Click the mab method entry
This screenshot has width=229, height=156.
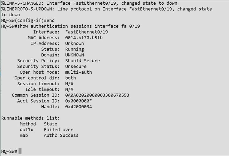(24, 135)
